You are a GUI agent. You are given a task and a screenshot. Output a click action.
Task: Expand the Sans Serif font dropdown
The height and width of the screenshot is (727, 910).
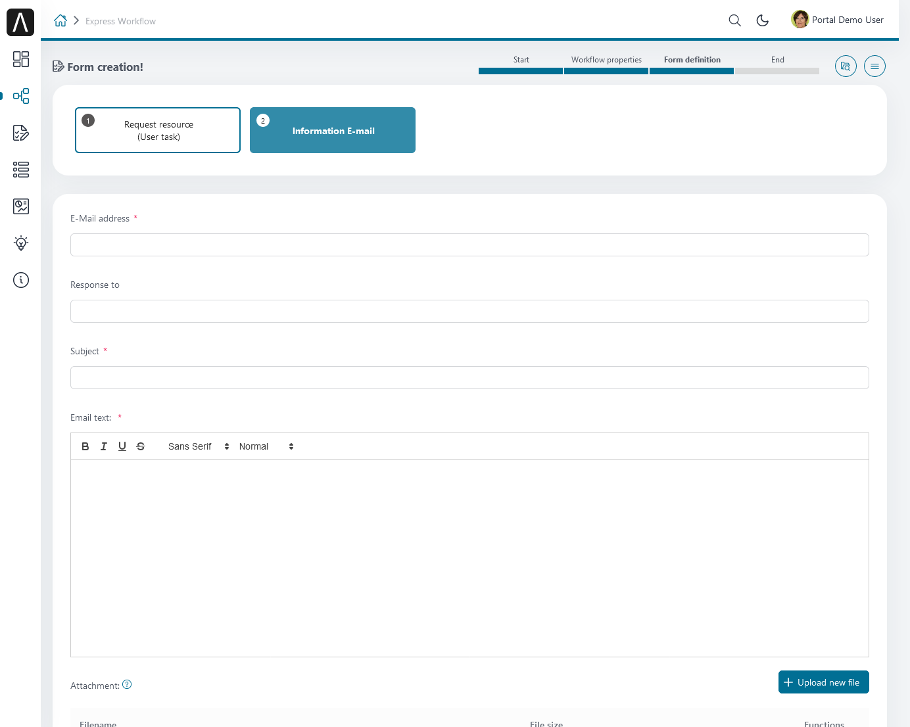click(x=198, y=446)
